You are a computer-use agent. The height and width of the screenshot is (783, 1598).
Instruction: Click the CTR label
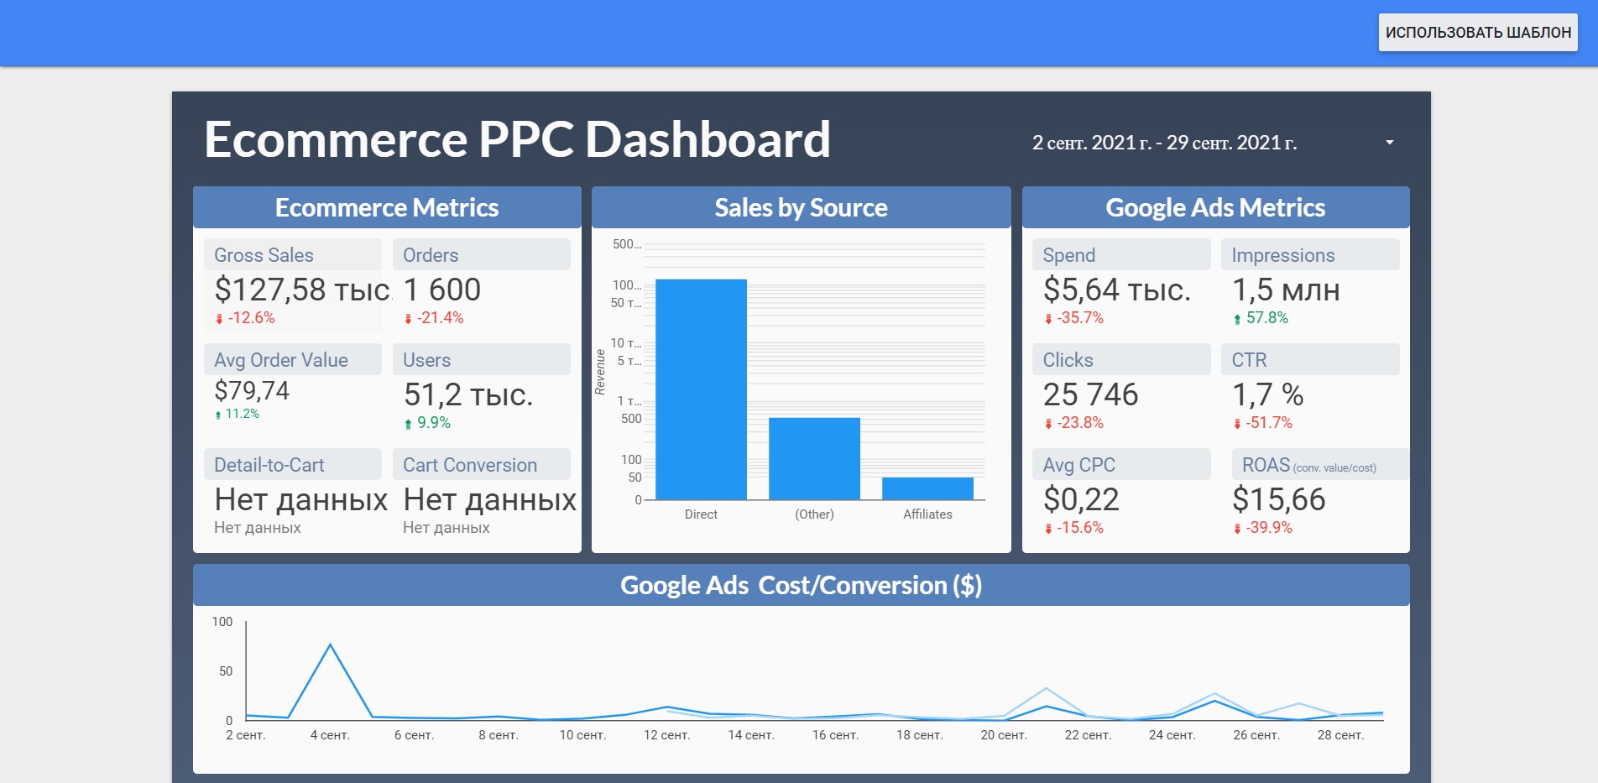pos(1249,360)
